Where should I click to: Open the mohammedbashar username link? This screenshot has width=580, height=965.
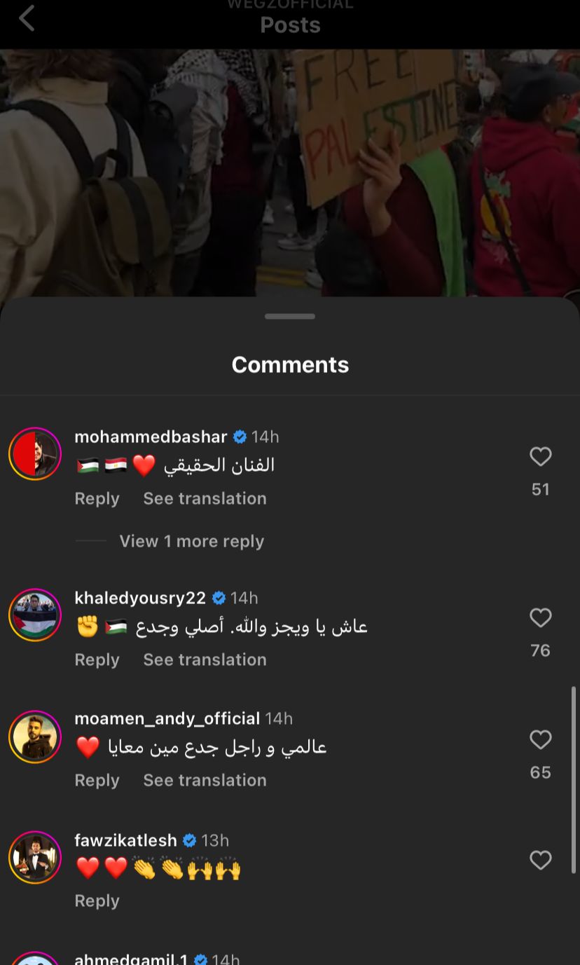pos(151,437)
